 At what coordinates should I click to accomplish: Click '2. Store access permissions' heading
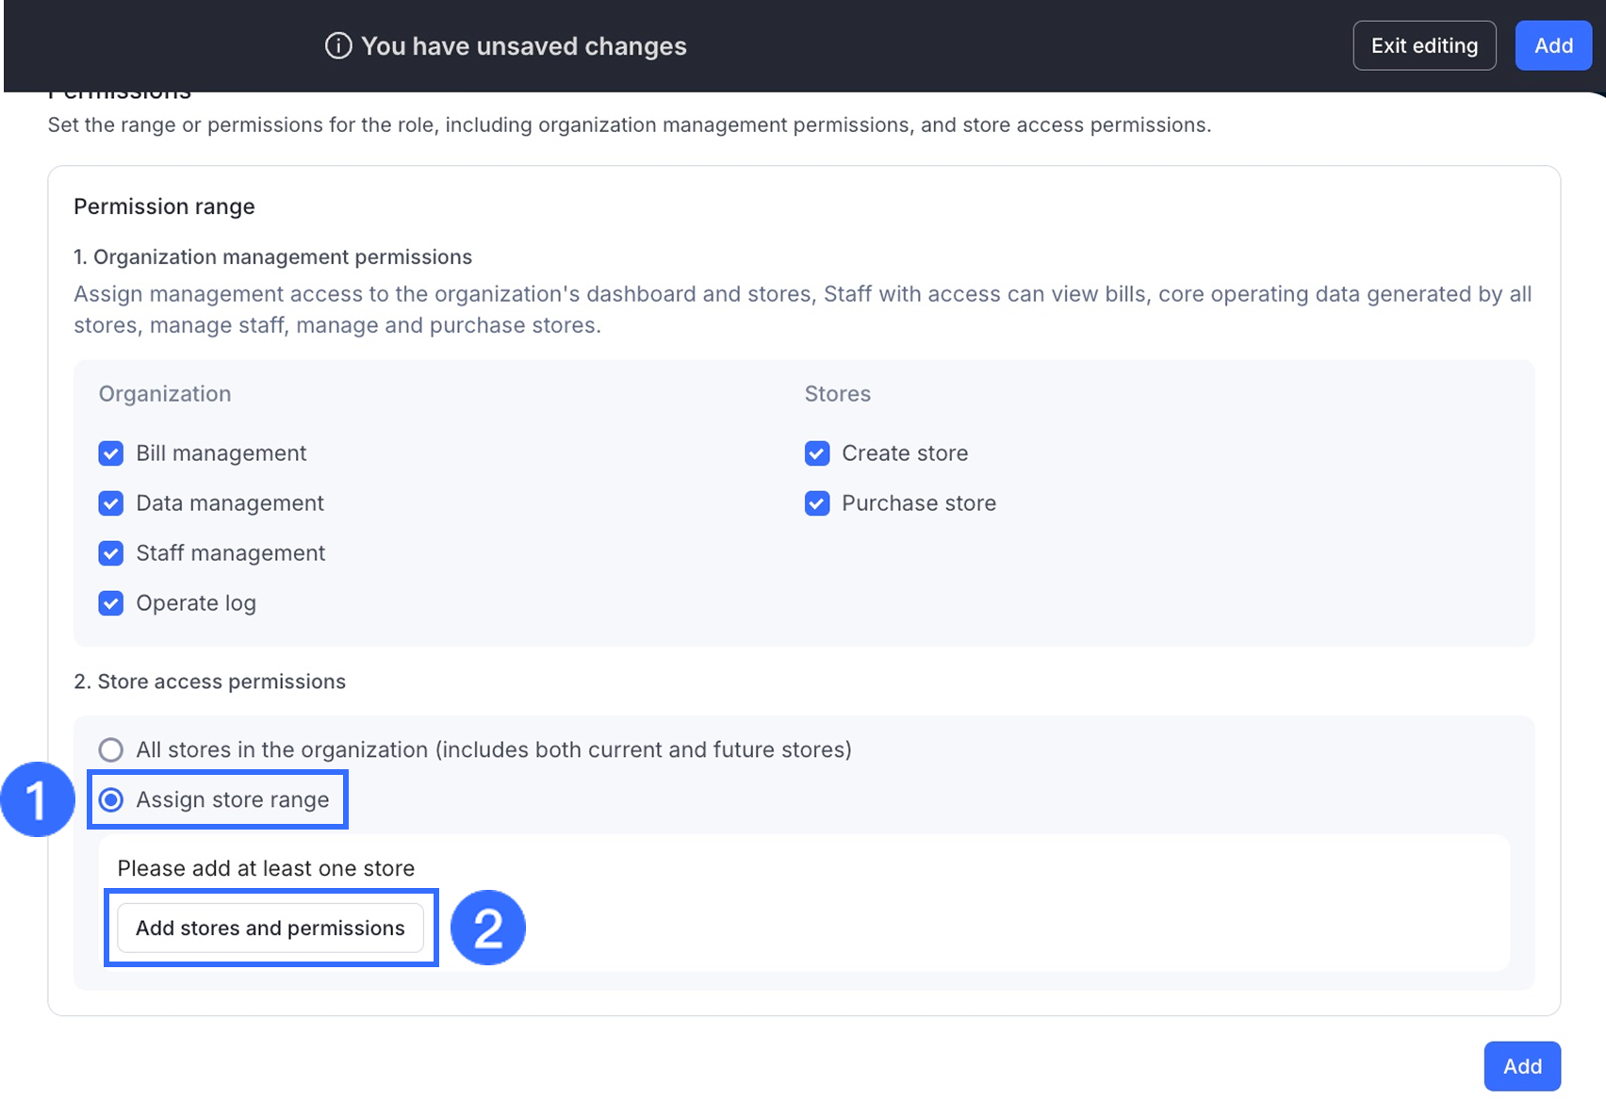click(x=209, y=682)
